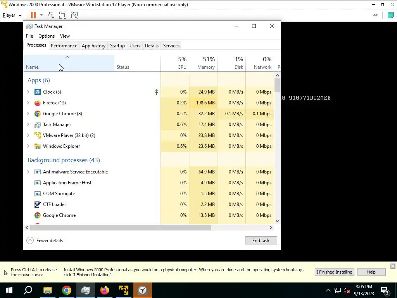Click the Windows Explorer folder icon in list
This screenshot has height=298, width=397.
tap(38, 146)
